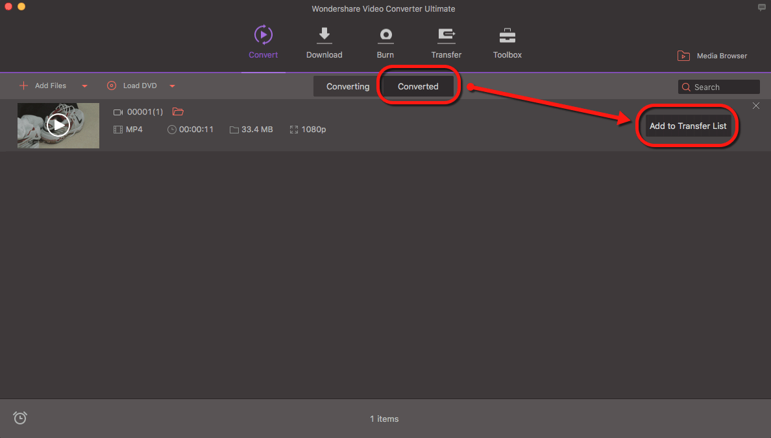
Task: Click the 1 items status text
Action: coord(384,419)
